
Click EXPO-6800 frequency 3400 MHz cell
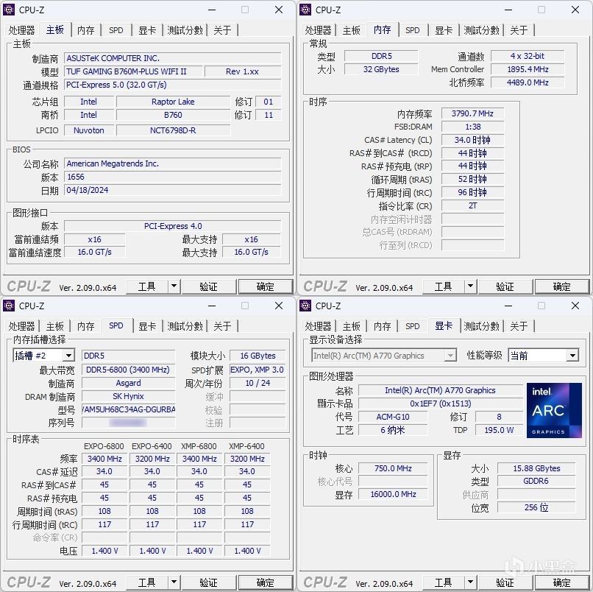(104, 459)
